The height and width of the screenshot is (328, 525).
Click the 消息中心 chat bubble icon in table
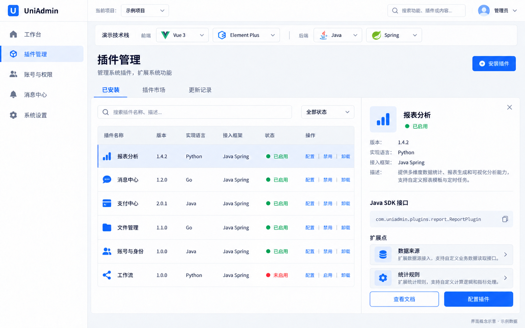point(107,180)
